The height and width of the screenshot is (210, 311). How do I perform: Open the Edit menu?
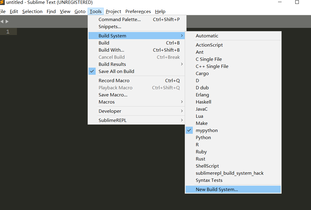[x=14, y=12]
